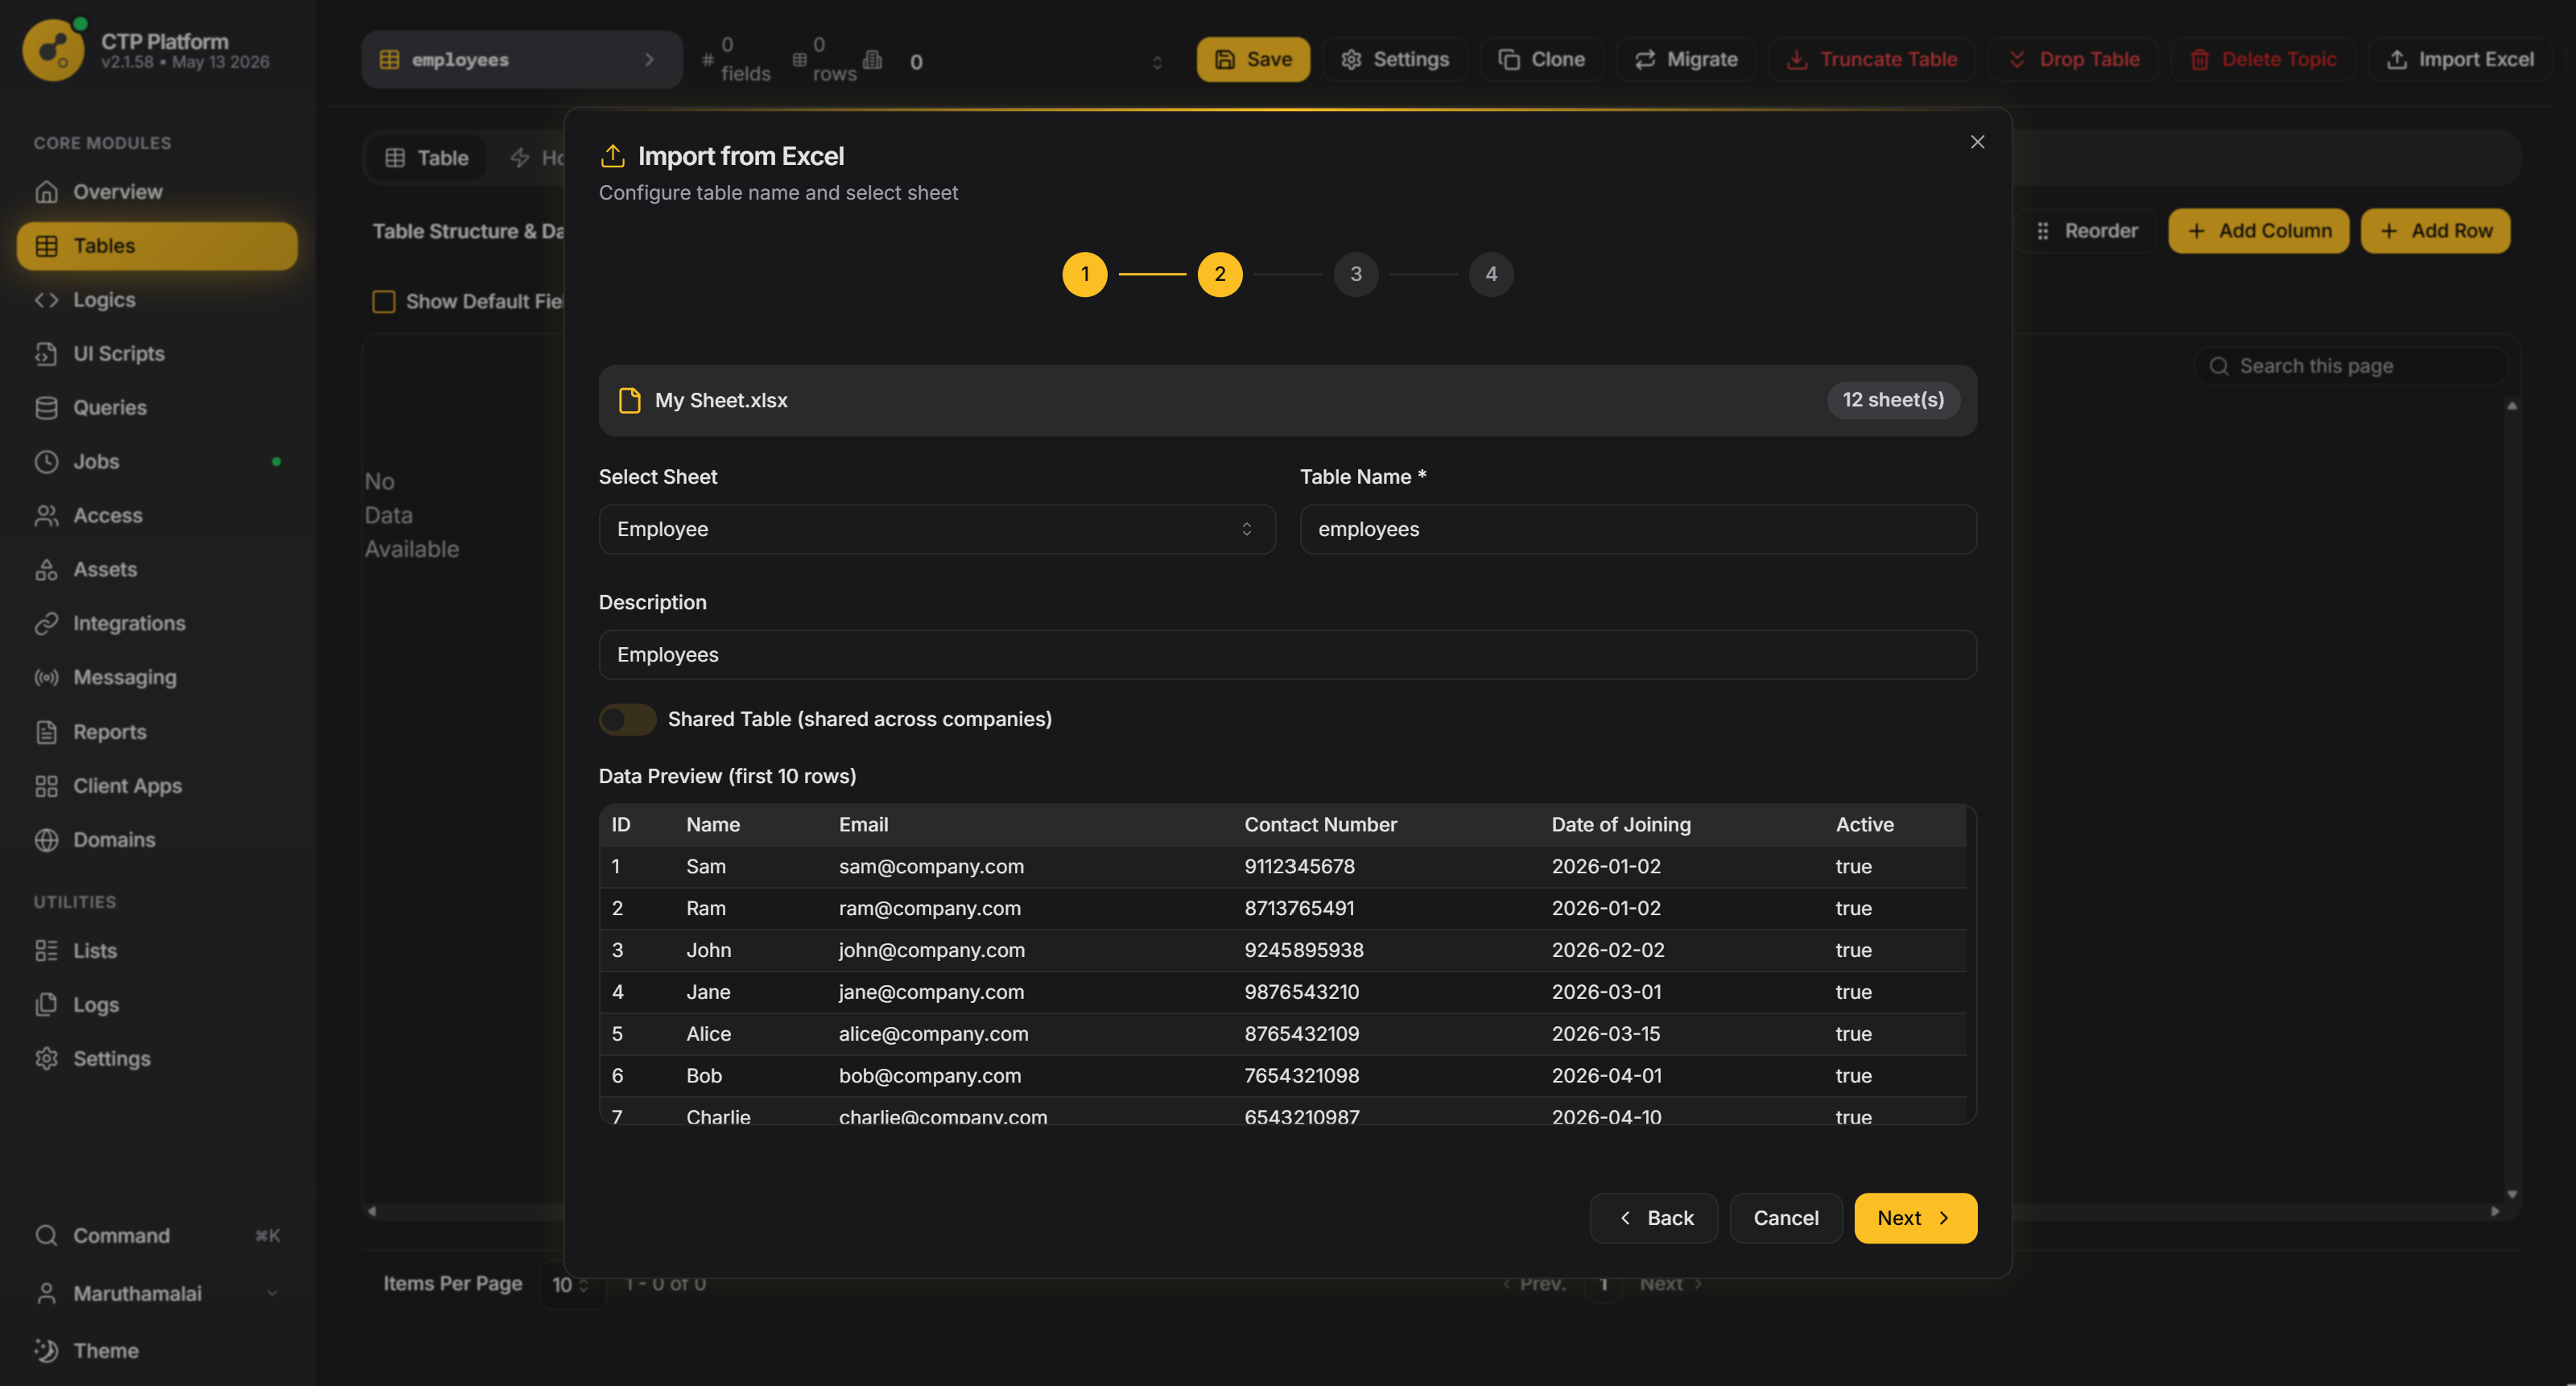Click the CTP Platform logo icon

pyautogui.click(x=54, y=50)
